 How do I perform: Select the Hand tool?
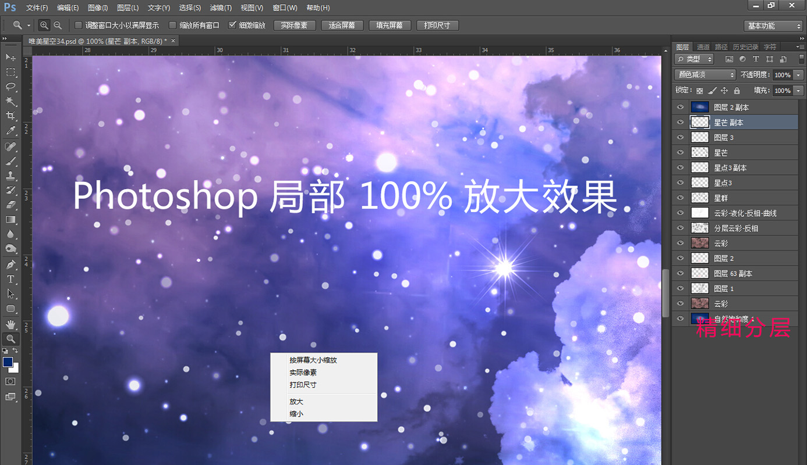[10, 324]
